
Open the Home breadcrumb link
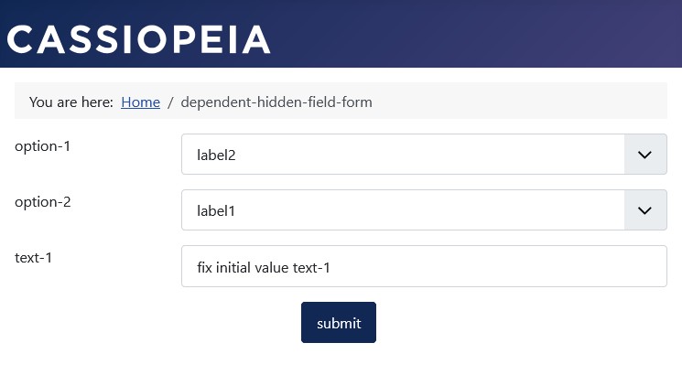140,102
